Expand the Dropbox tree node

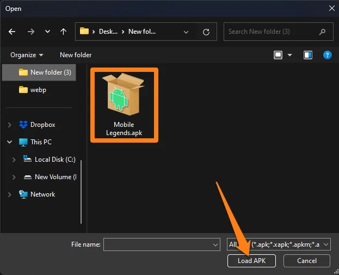9,125
